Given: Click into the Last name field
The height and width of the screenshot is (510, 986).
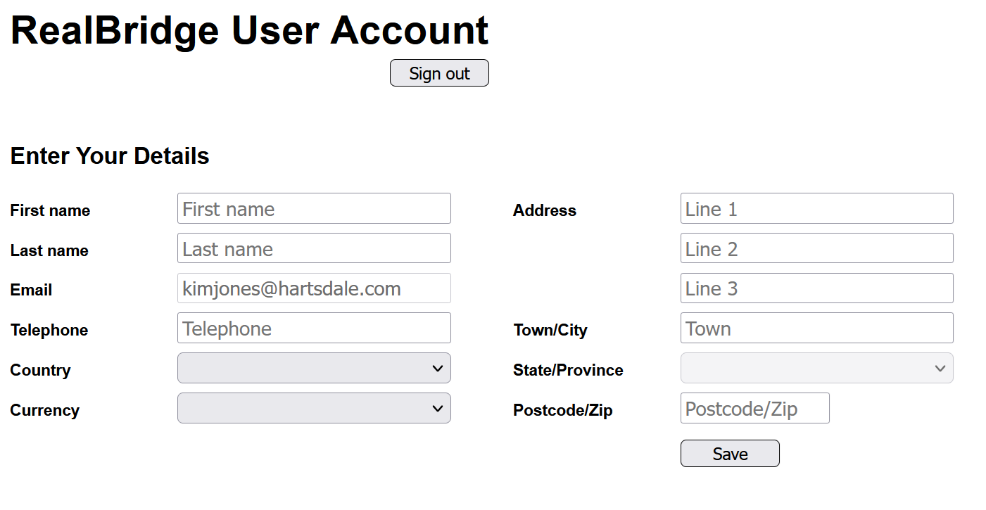Looking at the screenshot, I should click(314, 249).
